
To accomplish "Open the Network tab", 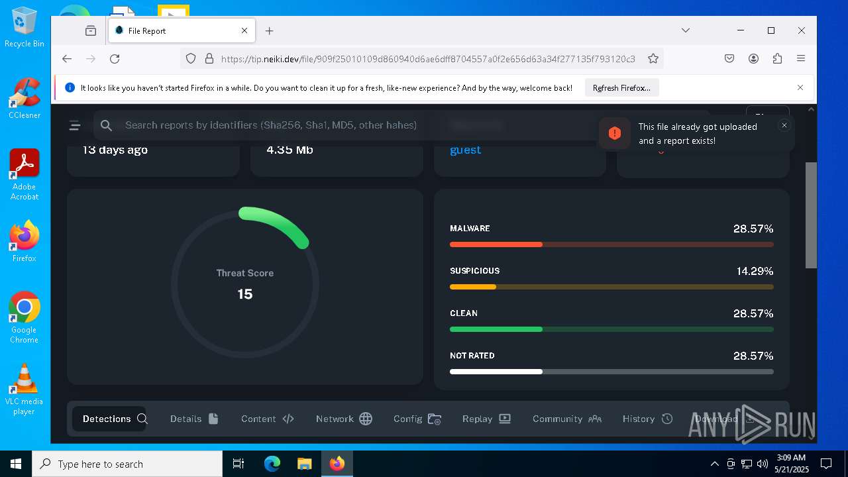I will click(344, 419).
